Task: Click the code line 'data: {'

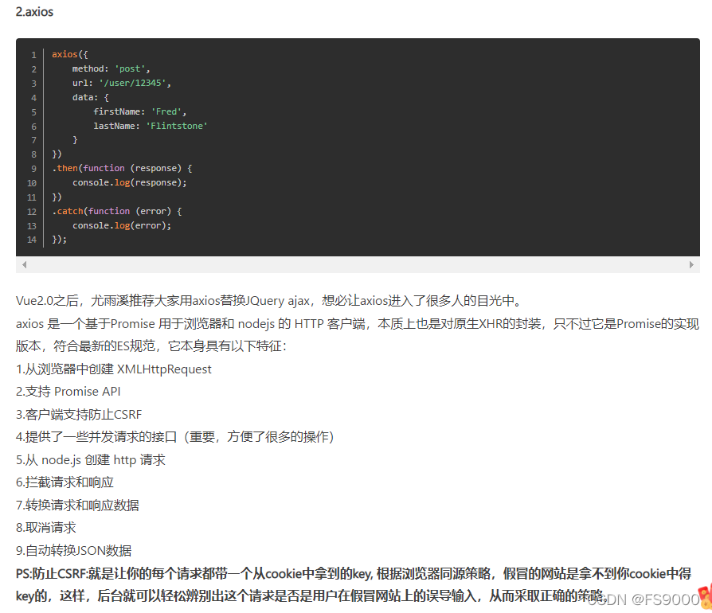Action: [x=90, y=98]
